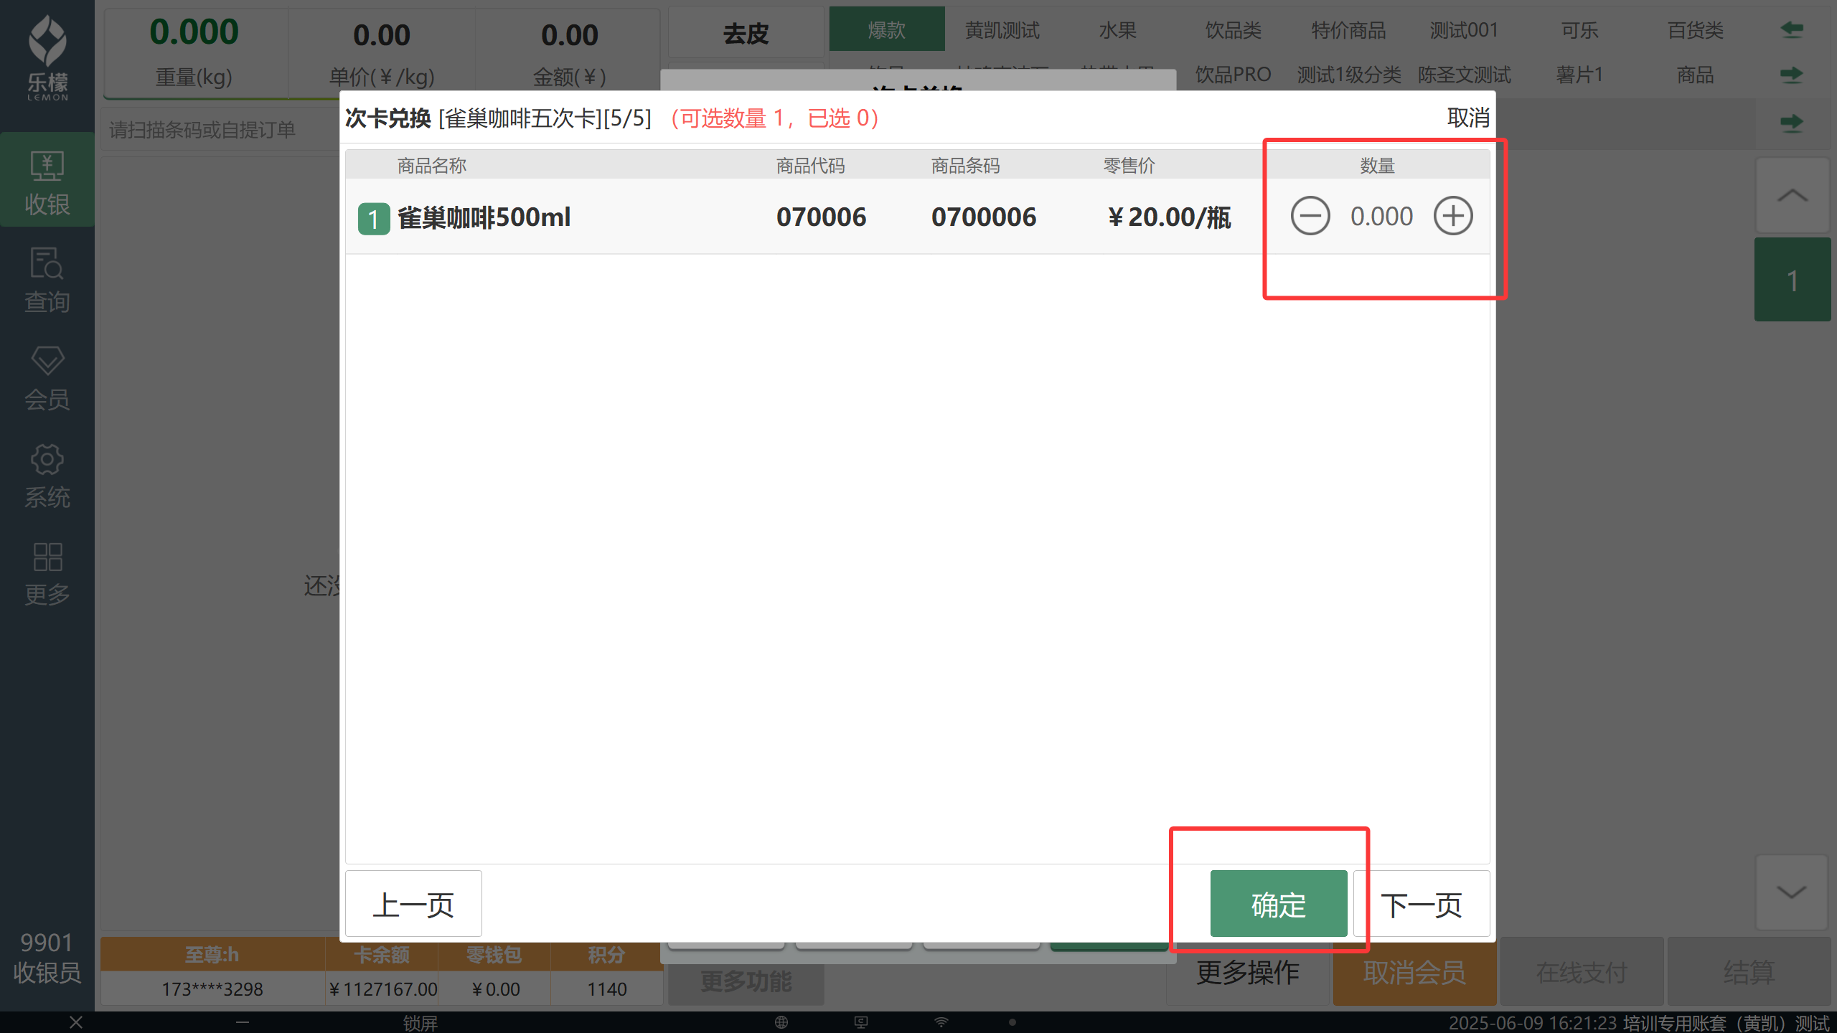Click the up chevron page button

(x=1793, y=195)
